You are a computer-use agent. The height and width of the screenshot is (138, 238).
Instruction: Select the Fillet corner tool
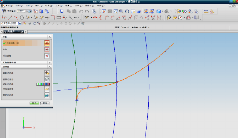click(53, 18)
